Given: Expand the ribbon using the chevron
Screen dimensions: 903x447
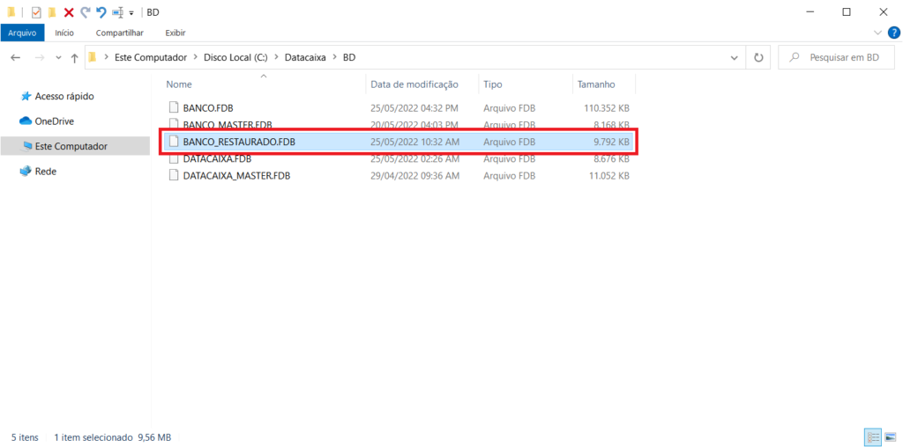Looking at the screenshot, I should 877,33.
